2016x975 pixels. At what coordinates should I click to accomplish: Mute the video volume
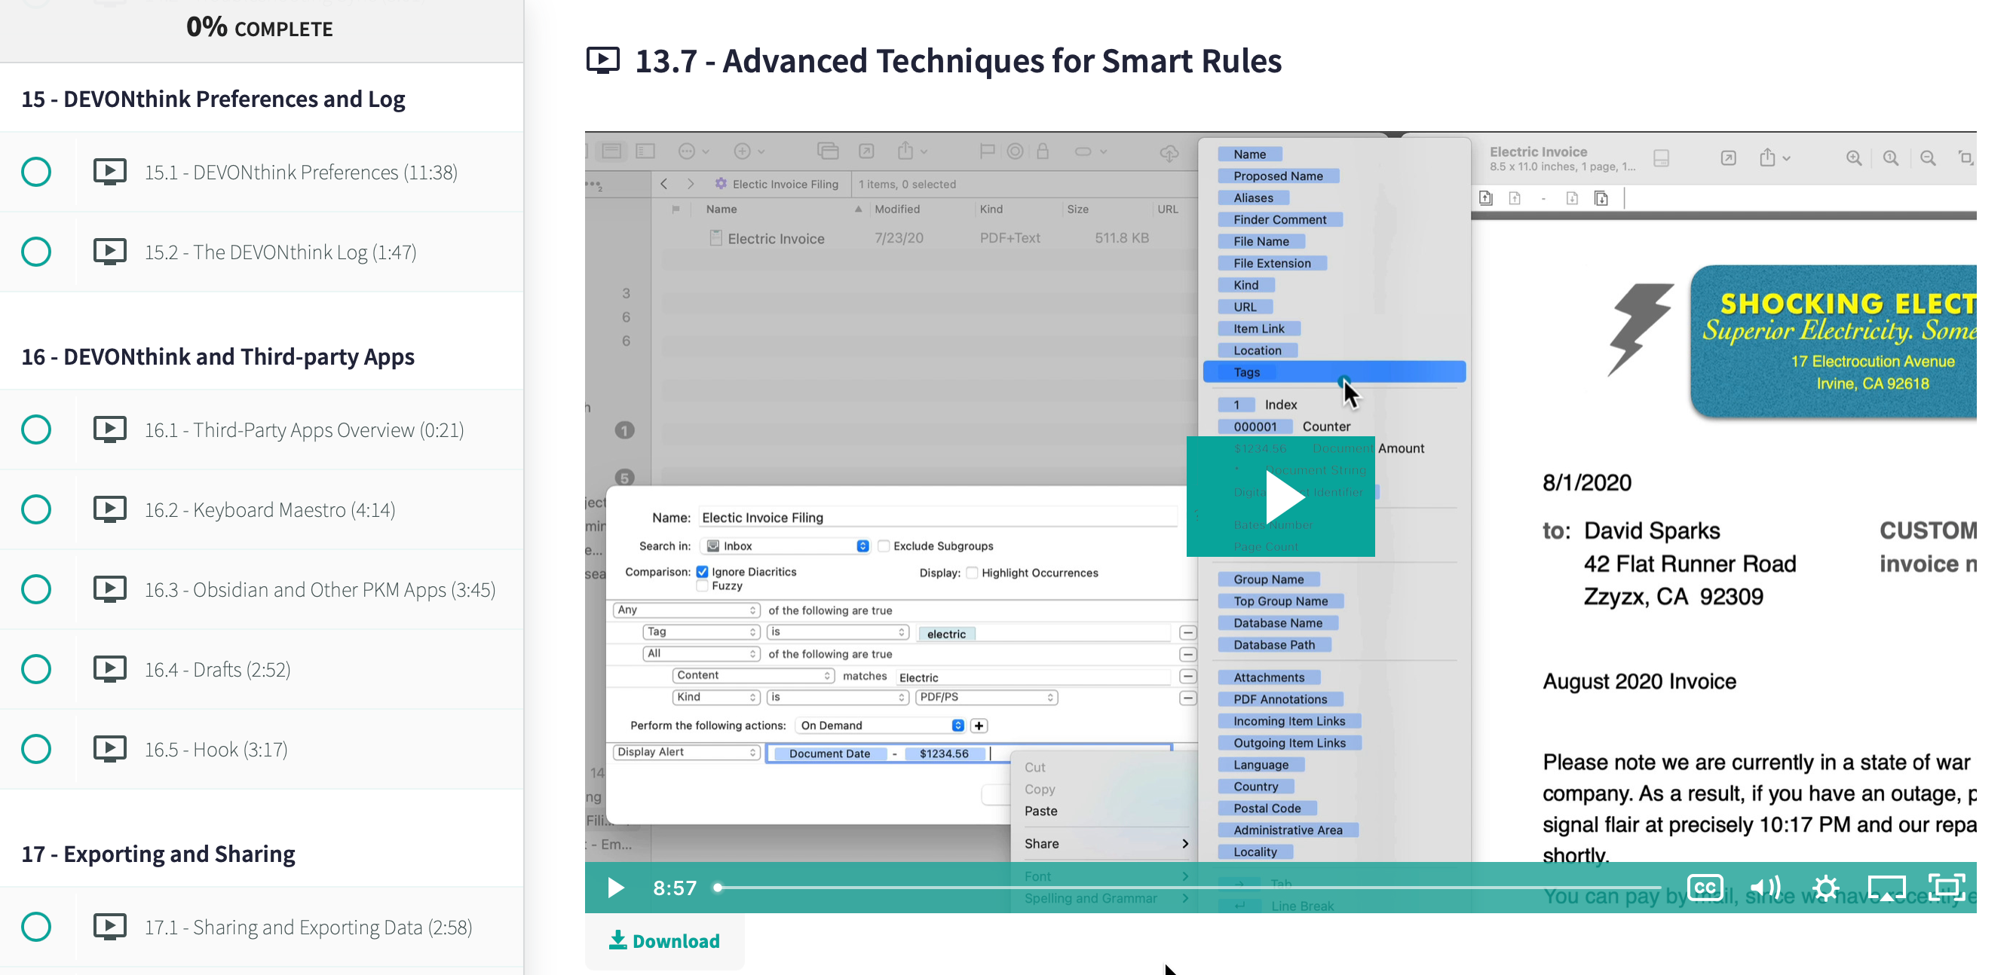click(1765, 888)
